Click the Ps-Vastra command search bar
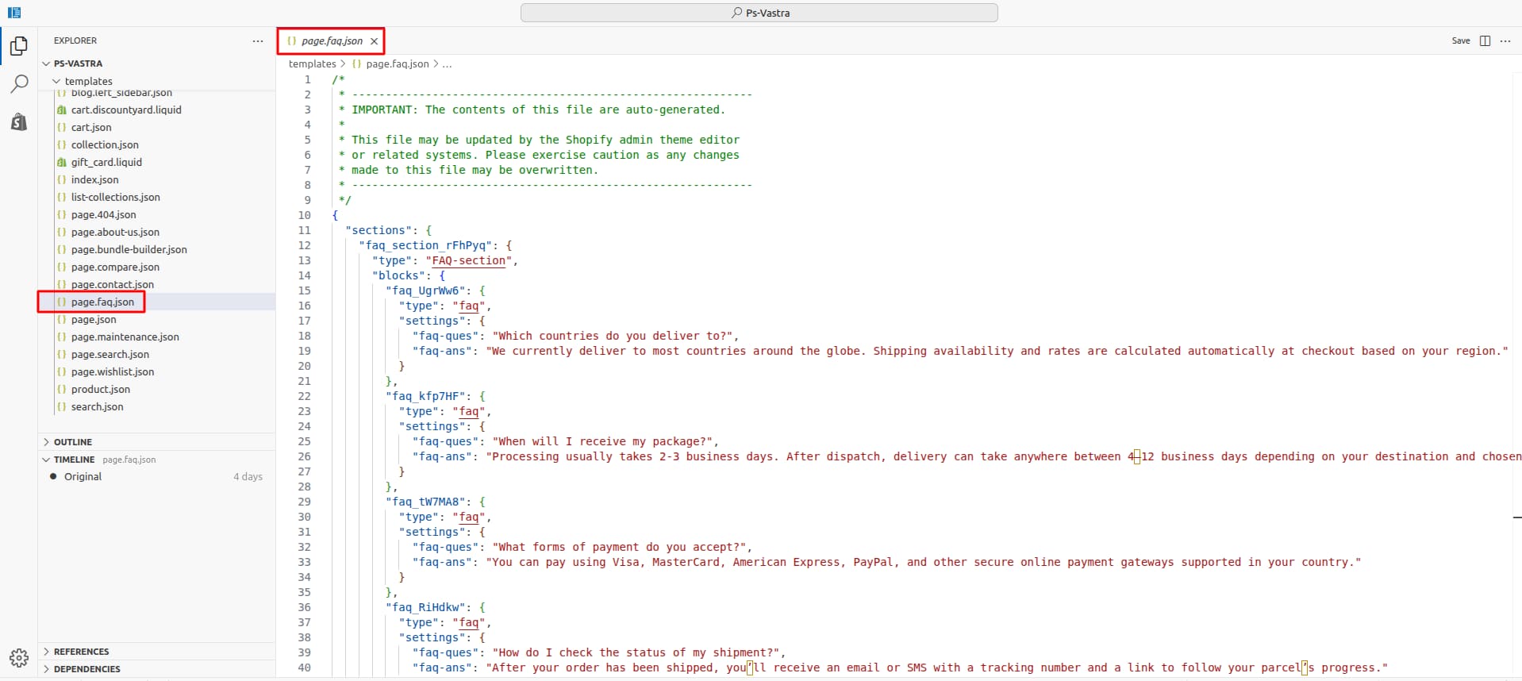 point(759,13)
